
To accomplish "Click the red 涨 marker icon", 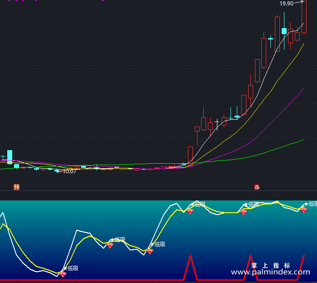I will click(x=257, y=187).
